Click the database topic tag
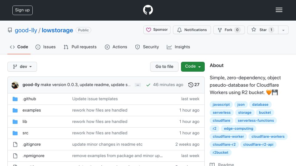The width and height of the screenshot is (296, 166). (260, 105)
